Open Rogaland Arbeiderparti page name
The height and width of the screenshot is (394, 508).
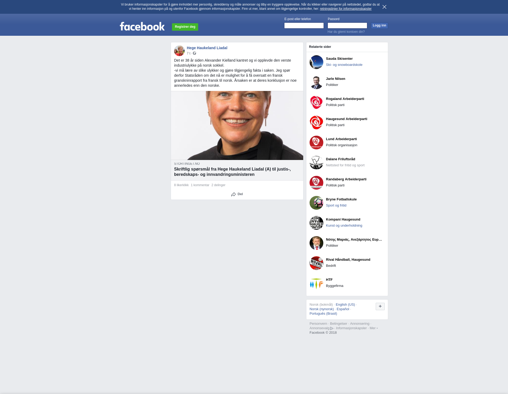coord(345,99)
